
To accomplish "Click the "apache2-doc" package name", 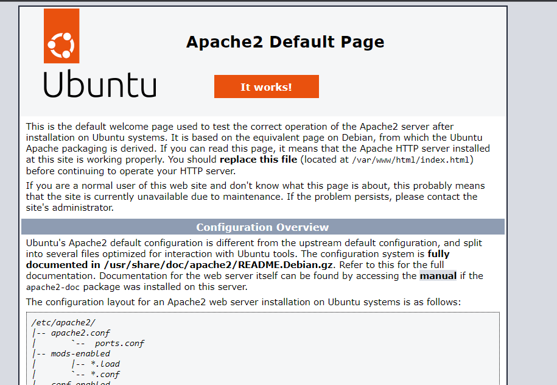I will point(52,288).
